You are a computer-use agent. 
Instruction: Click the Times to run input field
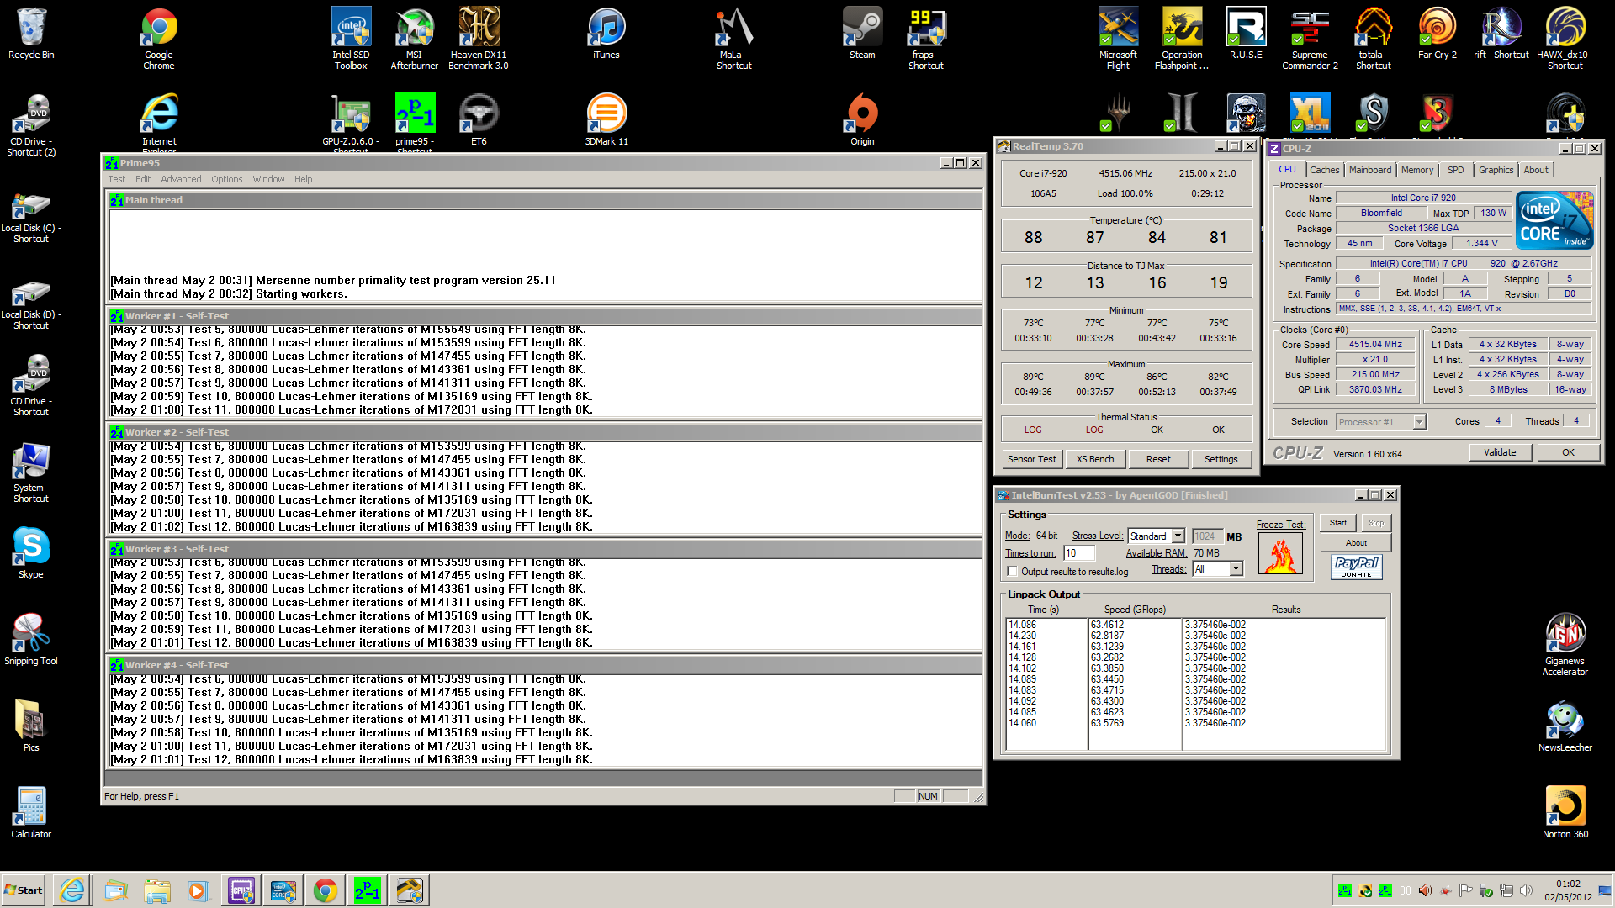coord(1078,553)
